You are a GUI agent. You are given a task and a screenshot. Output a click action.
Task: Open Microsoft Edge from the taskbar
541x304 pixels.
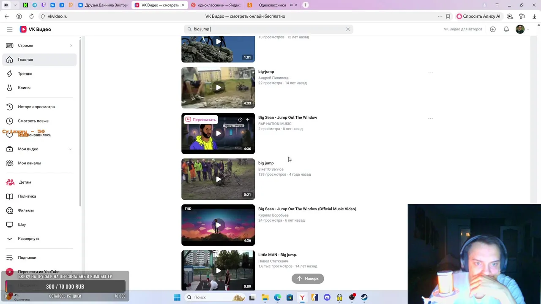pyautogui.click(x=277, y=297)
